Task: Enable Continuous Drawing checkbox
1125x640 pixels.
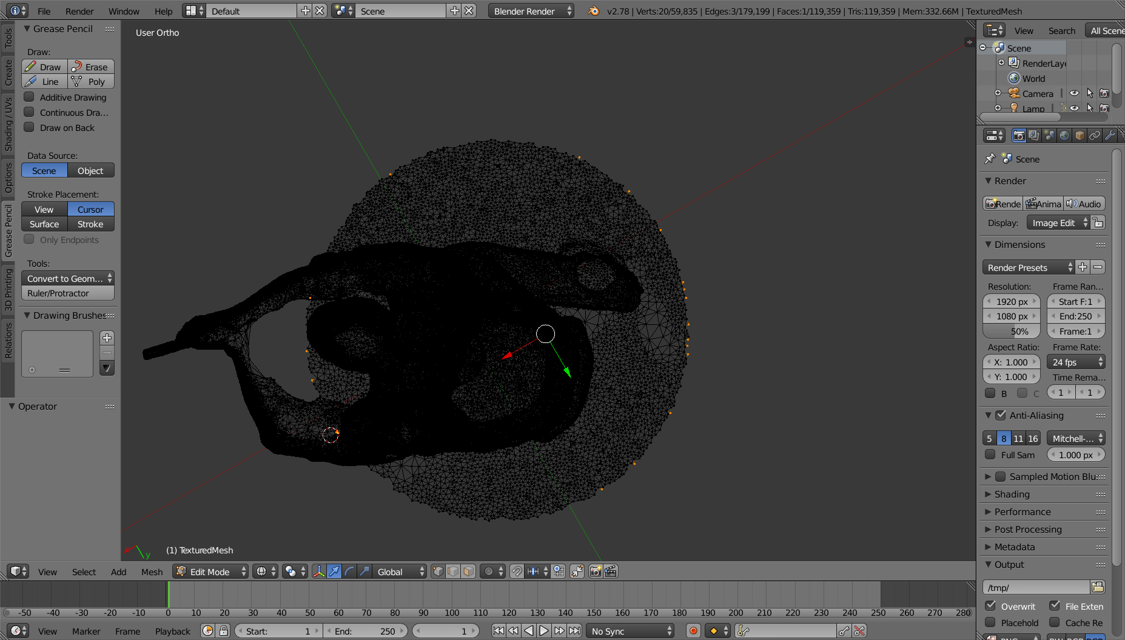Action: point(29,112)
